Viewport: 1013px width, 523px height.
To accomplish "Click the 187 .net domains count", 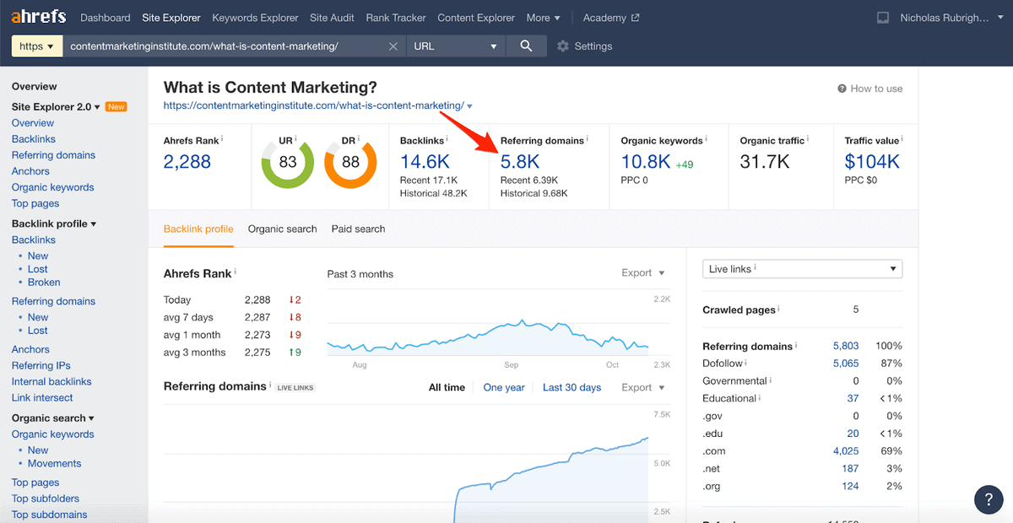I will pyautogui.click(x=851, y=469).
